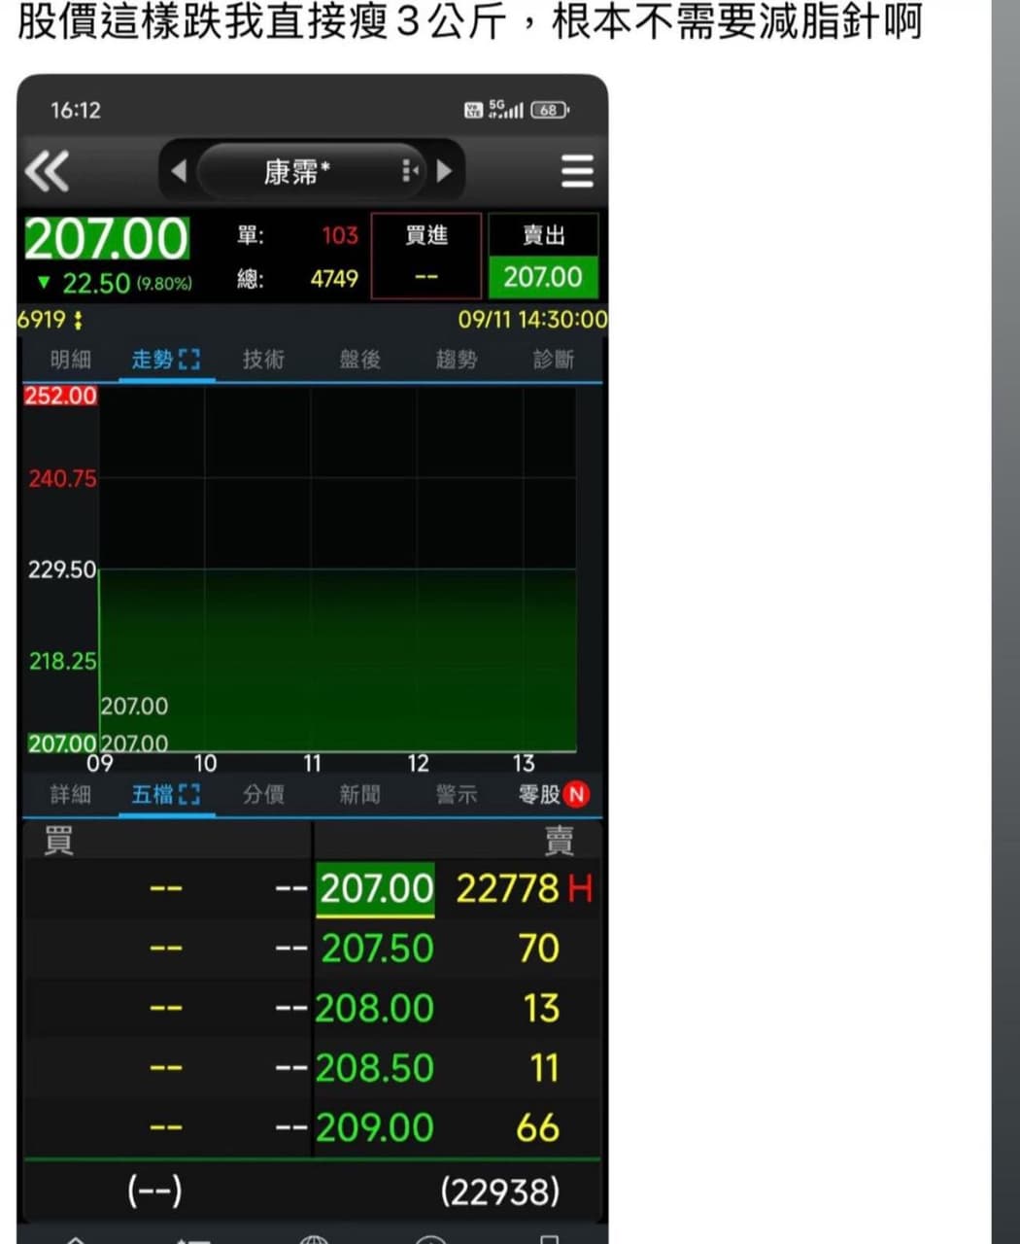Go to previous stock with left arrow
This screenshot has height=1244, width=1020.
pos(179,171)
